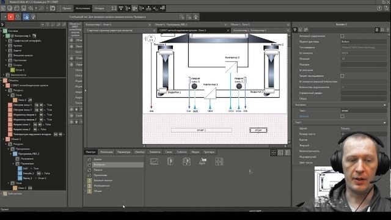
Task: Click the last alignment icon in top toolbar
Action: (x=163, y=8)
